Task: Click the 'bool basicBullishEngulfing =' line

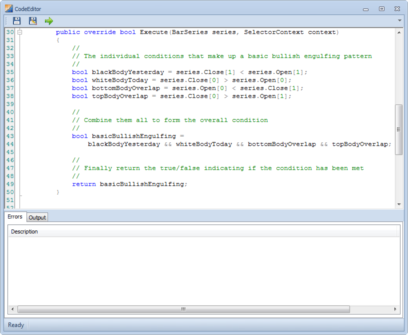Action: point(128,136)
